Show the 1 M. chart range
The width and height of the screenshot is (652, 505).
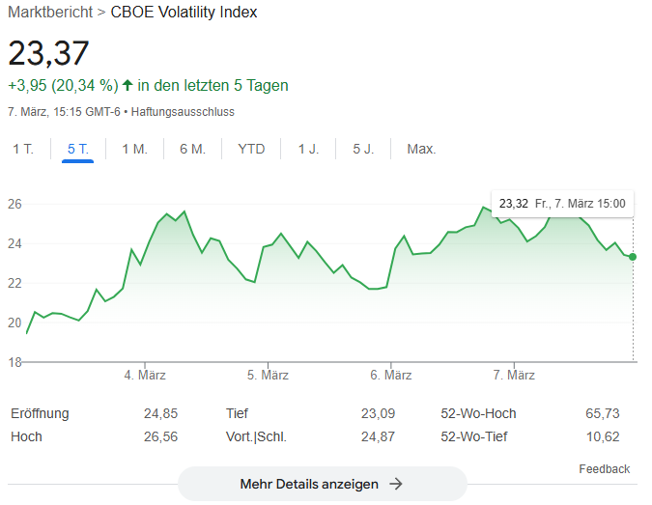(134, 149)
